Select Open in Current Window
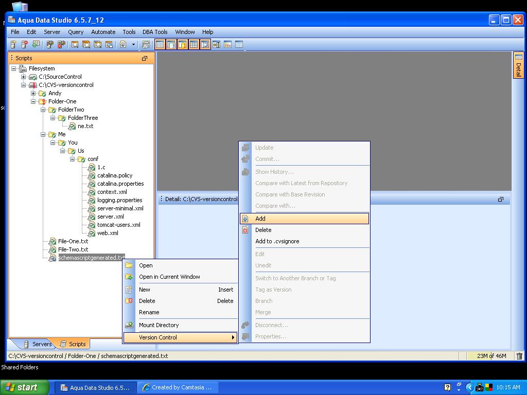The image size is (527, 395). pyautogui.click(x=181, y=277)
